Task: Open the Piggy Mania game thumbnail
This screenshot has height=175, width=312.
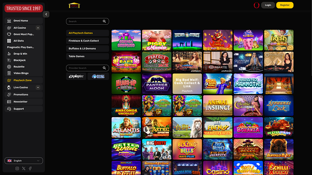Action: [x=156, y=40]
